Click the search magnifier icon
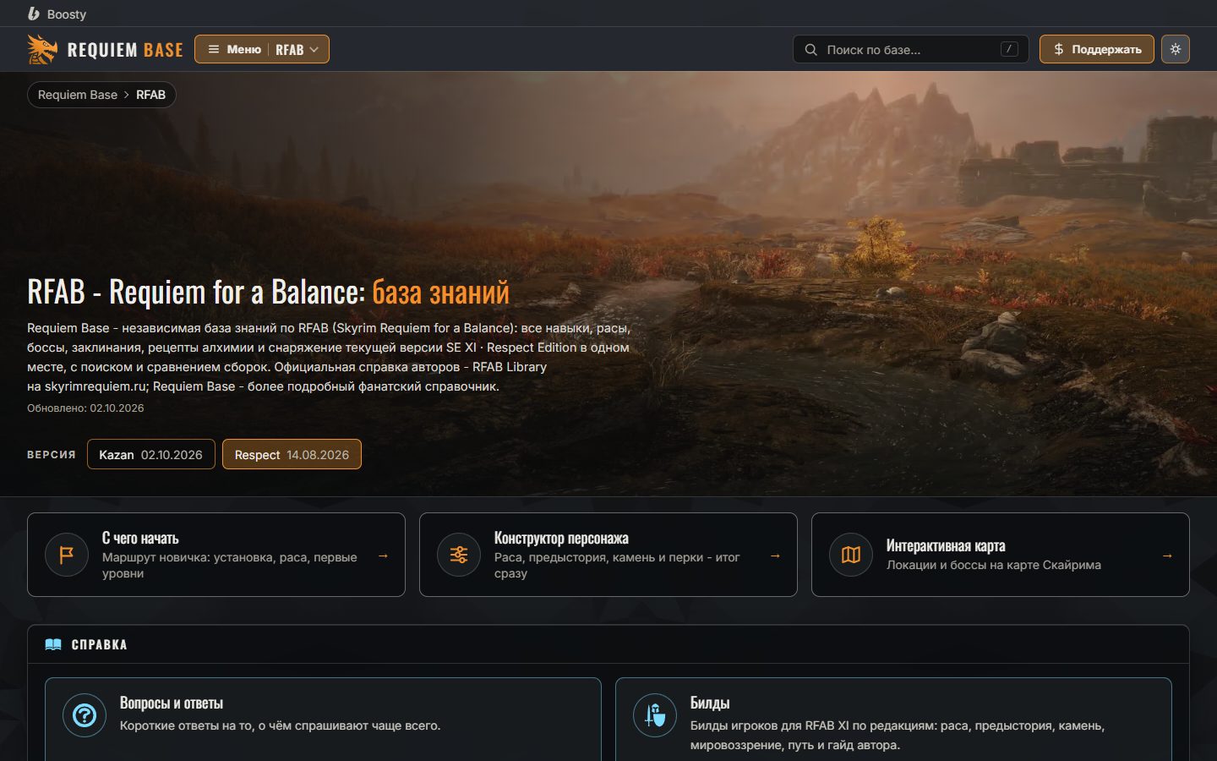The width and height of the screenshot is (1217, 761). 810,50
